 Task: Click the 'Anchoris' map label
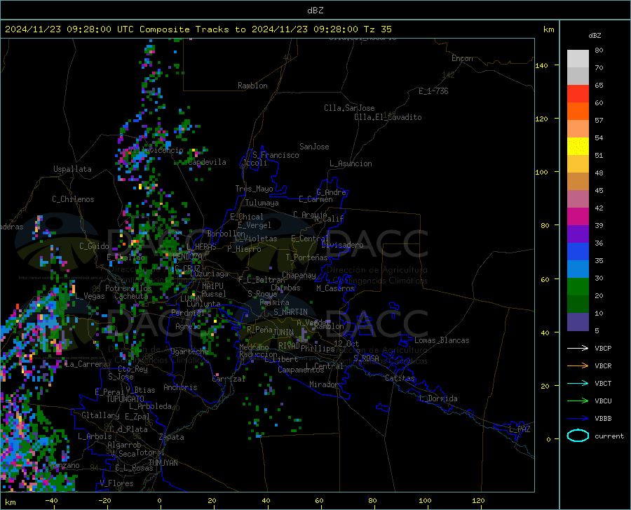pos(180,387)
